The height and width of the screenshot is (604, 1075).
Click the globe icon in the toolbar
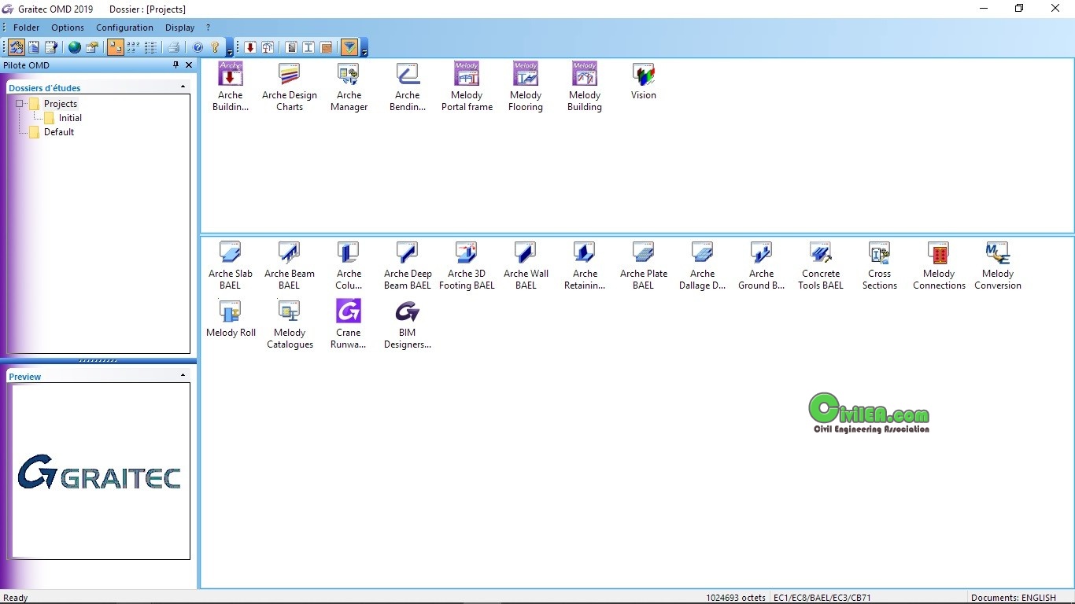tap(75, 47)
